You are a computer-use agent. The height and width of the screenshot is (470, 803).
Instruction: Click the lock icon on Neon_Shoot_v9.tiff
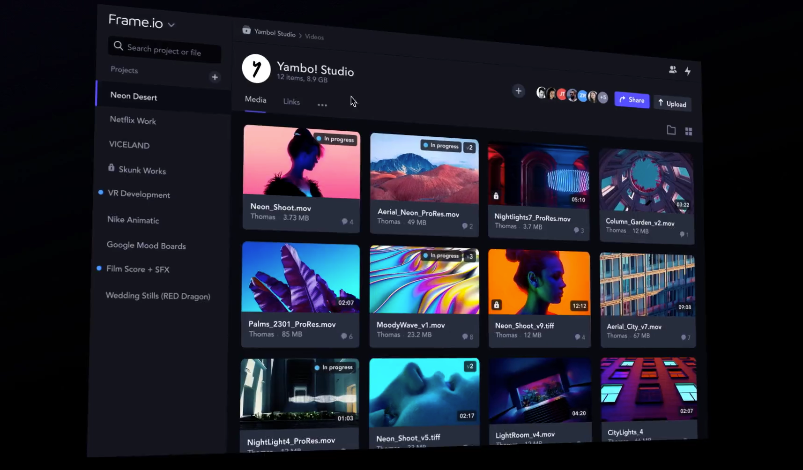pyautogui.click(x=497, y=305)
